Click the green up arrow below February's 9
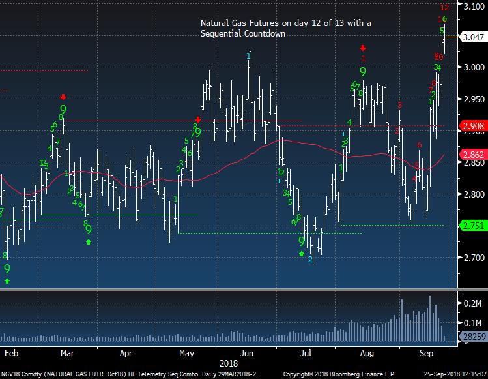The image size is (488, 379). pyautogui.click(x=7, y=281)
